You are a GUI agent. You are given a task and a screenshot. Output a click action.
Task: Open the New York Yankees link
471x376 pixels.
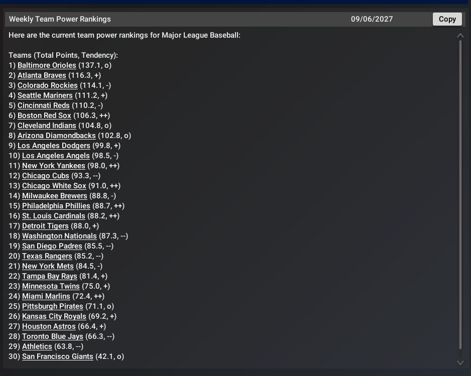pos(53,166)
